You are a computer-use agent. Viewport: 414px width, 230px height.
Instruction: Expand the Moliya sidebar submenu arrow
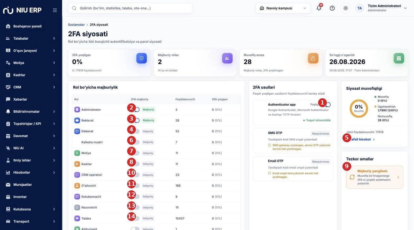coord(54,63)
